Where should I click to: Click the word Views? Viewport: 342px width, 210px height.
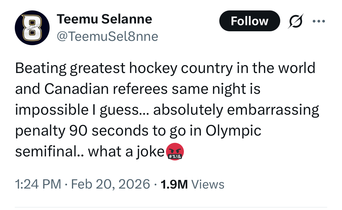click(208, 184)
